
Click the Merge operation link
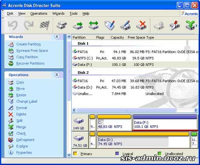[x=21, y=127]
